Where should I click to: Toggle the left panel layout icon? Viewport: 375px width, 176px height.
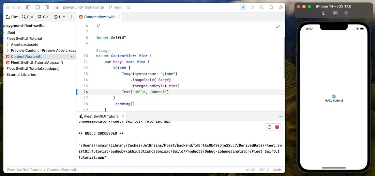click(28, 7)
